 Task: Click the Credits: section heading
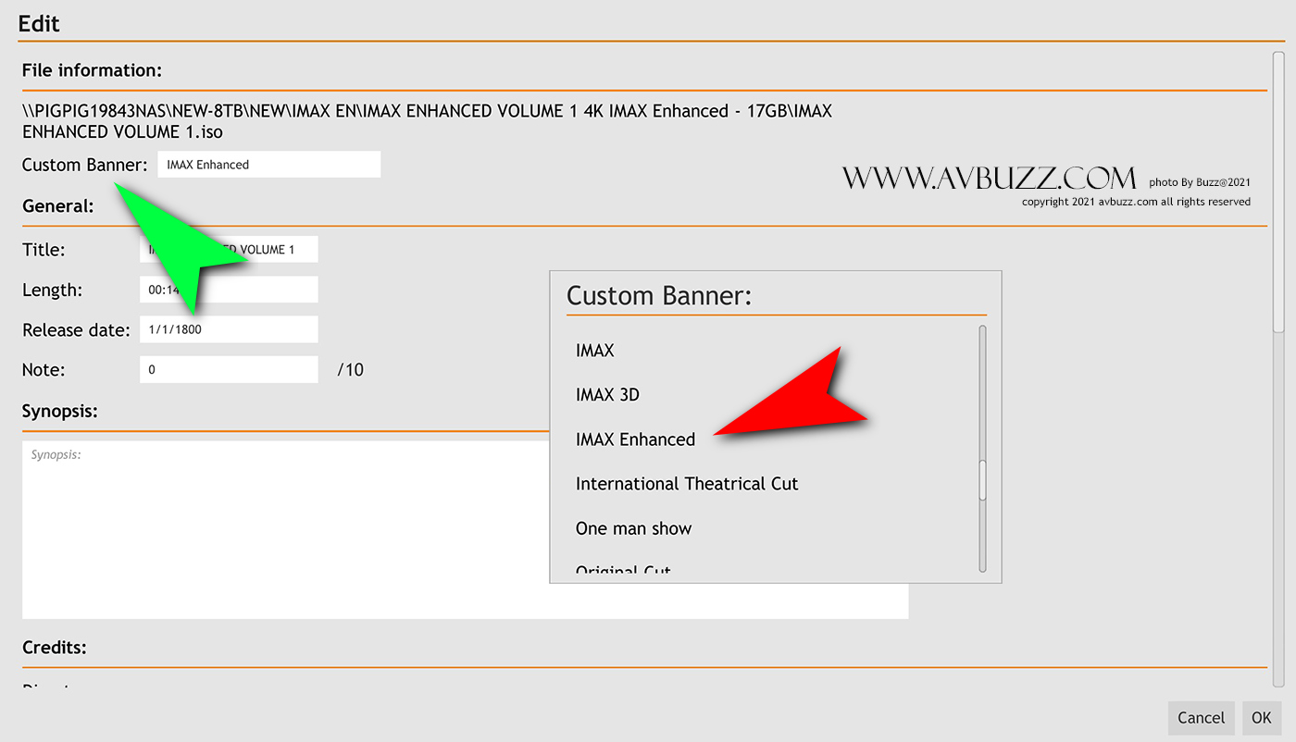[55, 648]
